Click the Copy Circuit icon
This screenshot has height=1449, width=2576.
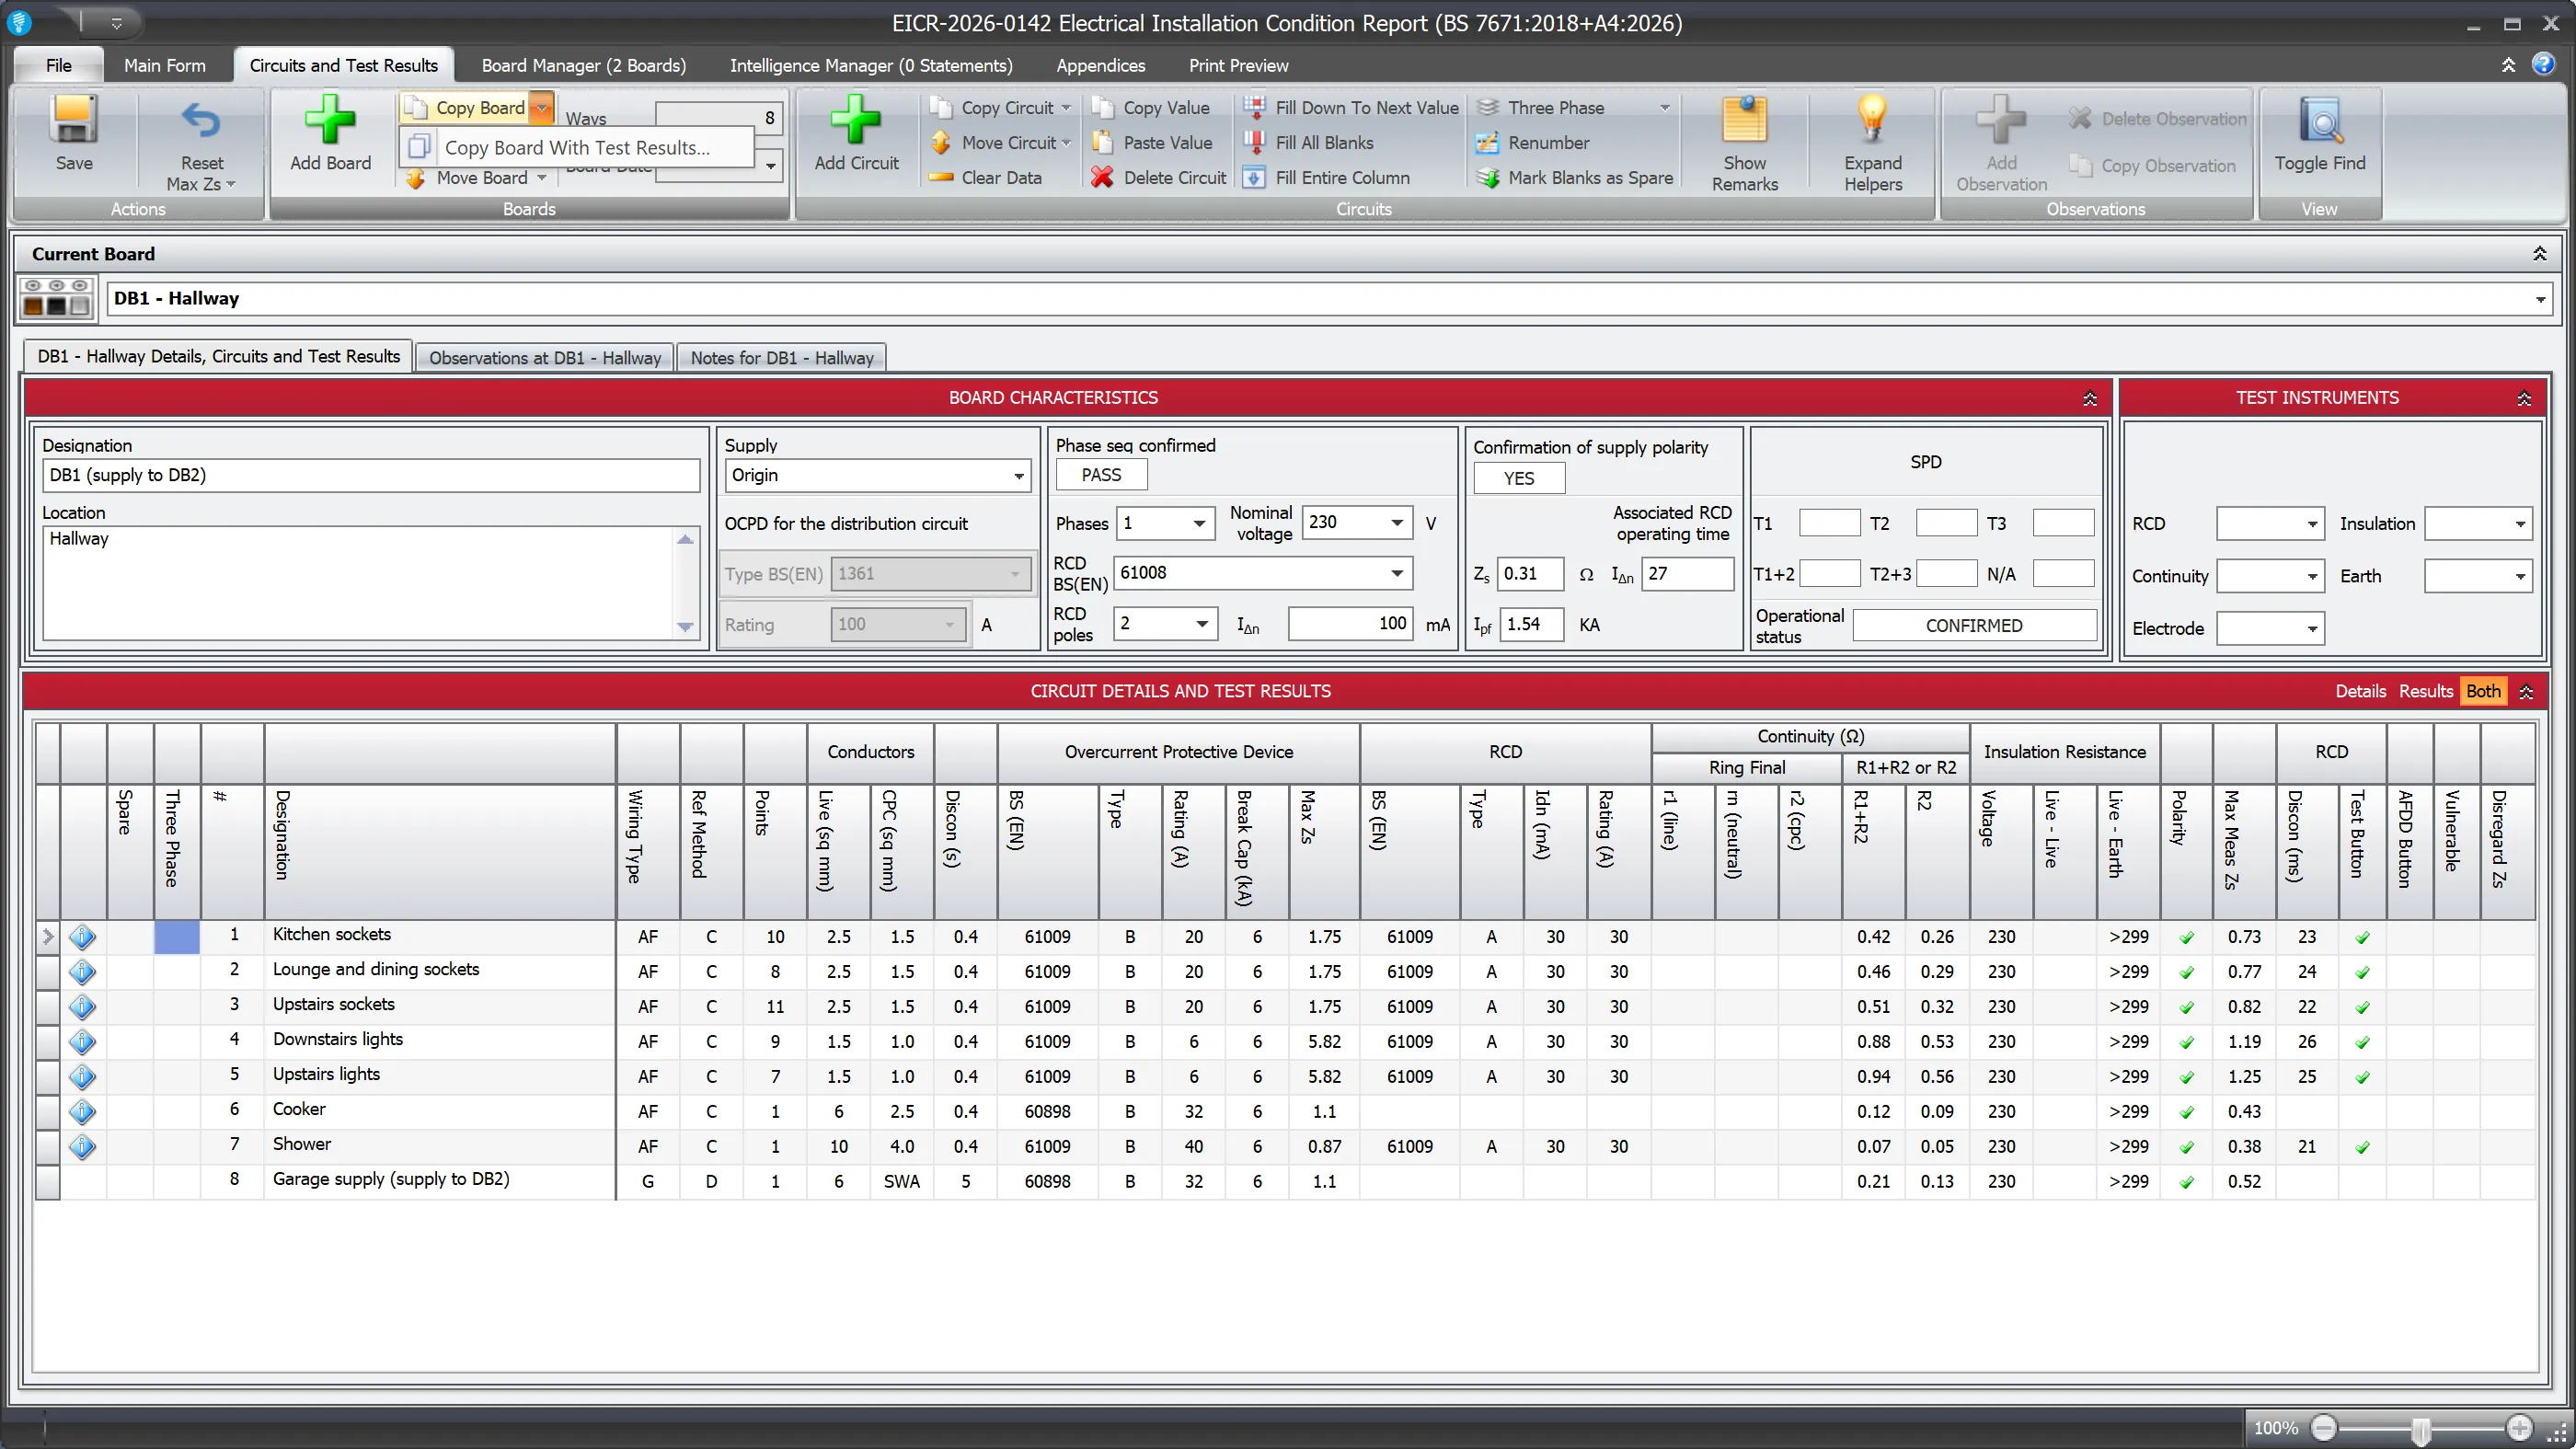(x=941, y=107)
